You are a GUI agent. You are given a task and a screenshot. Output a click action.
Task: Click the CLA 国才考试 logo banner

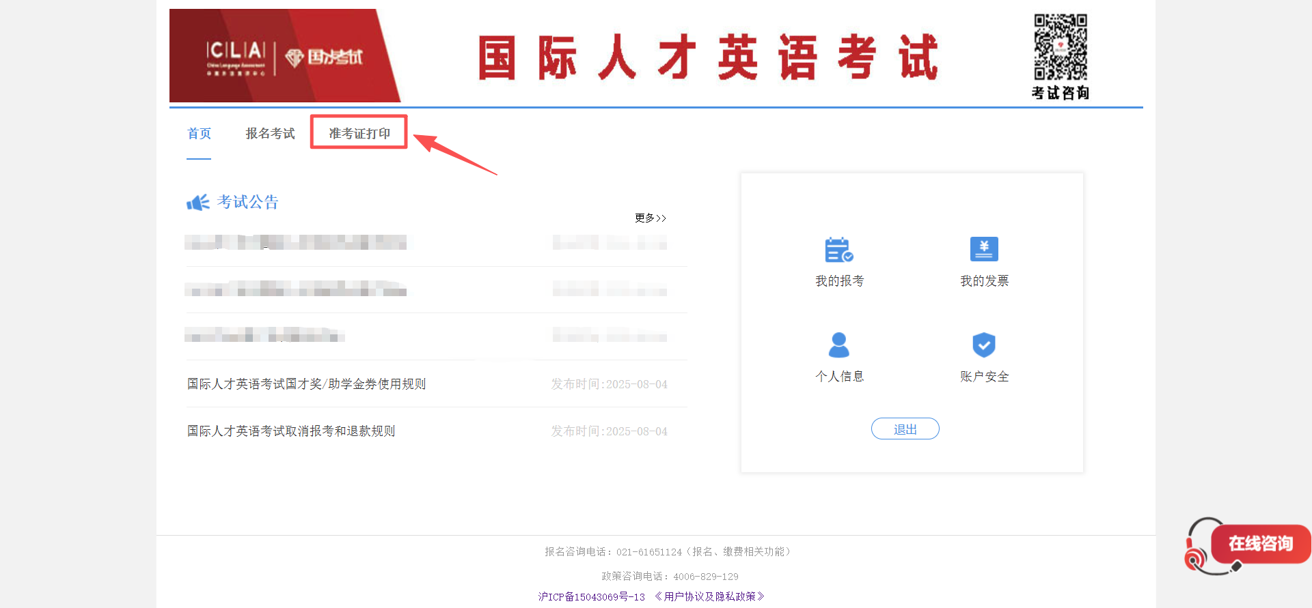285,56
